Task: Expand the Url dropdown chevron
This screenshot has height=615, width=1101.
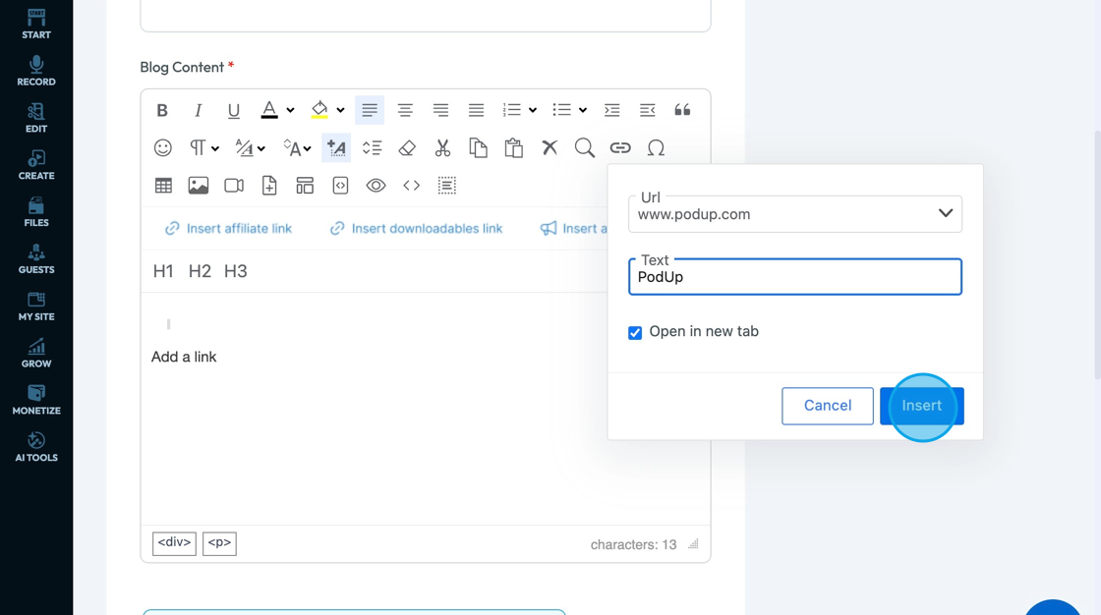Action: pyautogui.click(x=945, y=213)
